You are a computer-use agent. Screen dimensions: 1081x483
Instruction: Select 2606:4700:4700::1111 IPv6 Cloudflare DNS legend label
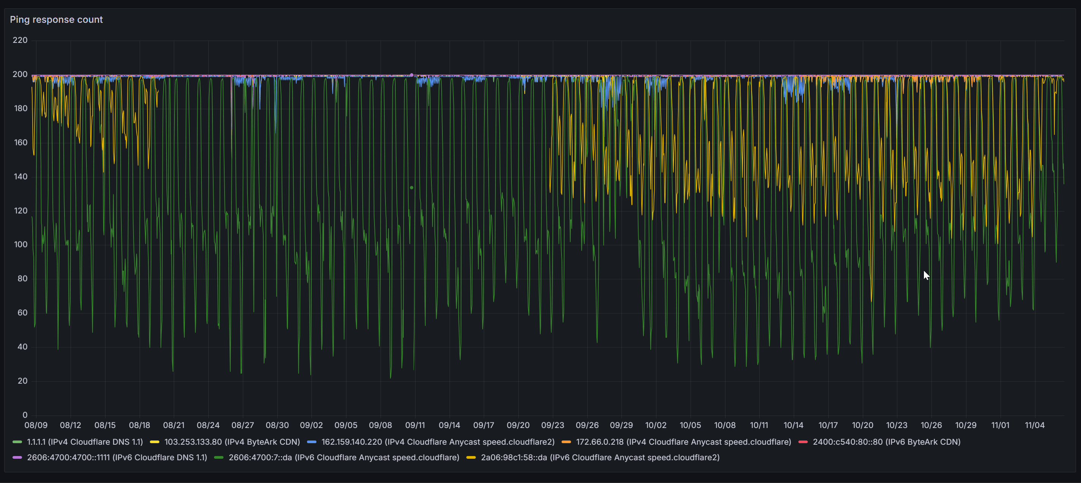point(117,458)
